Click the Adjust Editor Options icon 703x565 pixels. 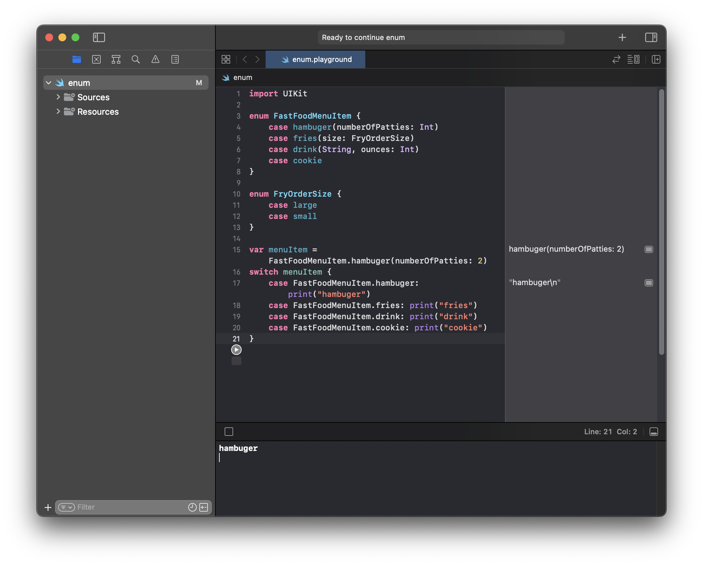[633, 59]
